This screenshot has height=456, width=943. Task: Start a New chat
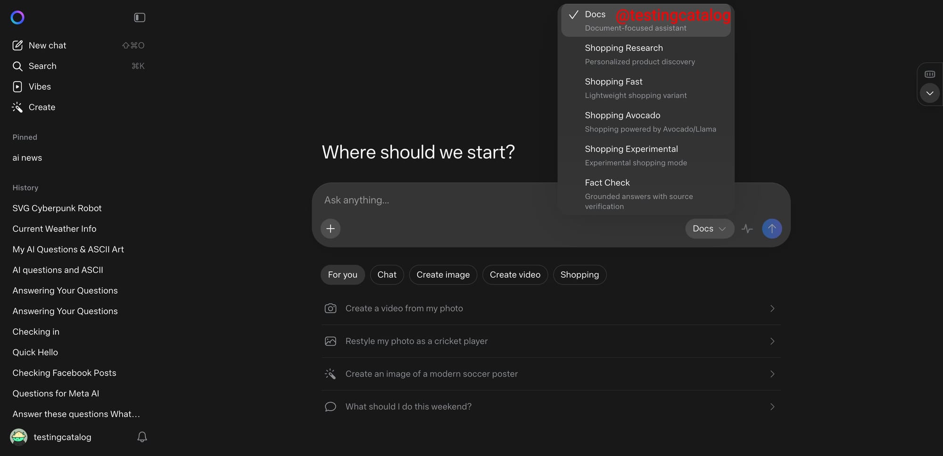(x=47, y=45)
